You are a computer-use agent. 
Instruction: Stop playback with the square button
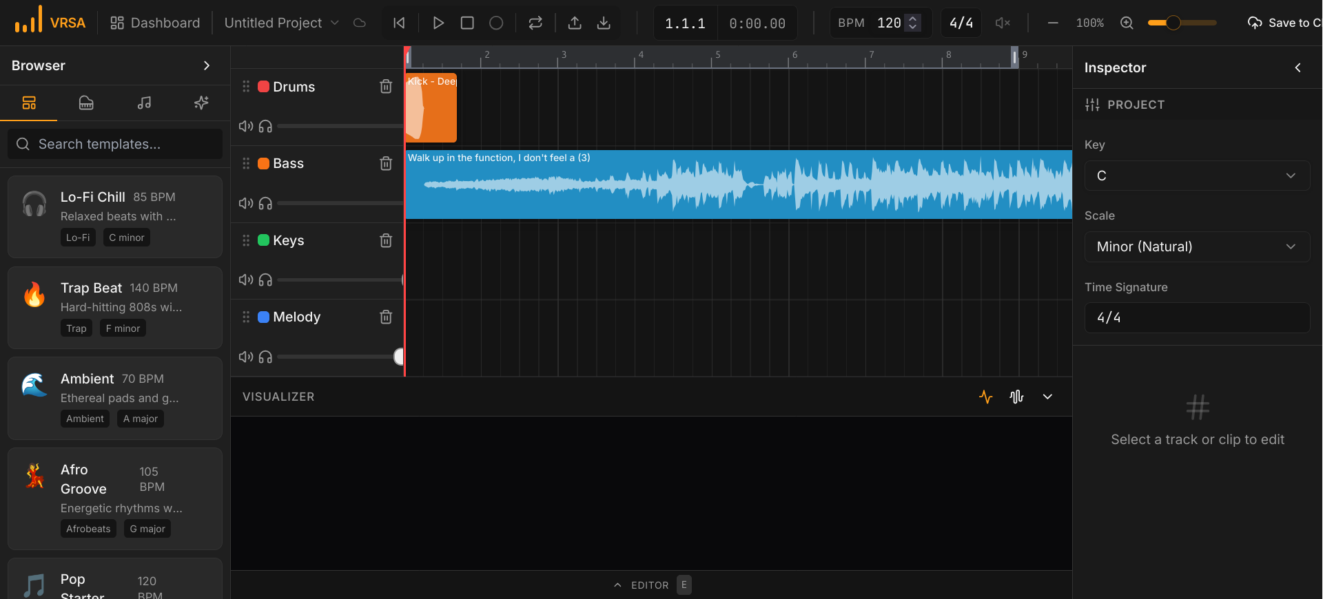467,23
